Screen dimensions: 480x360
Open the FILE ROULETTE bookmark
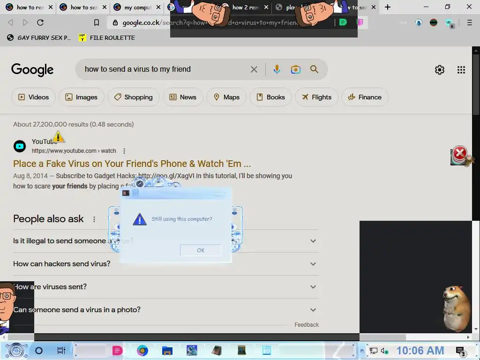point(107,37)
